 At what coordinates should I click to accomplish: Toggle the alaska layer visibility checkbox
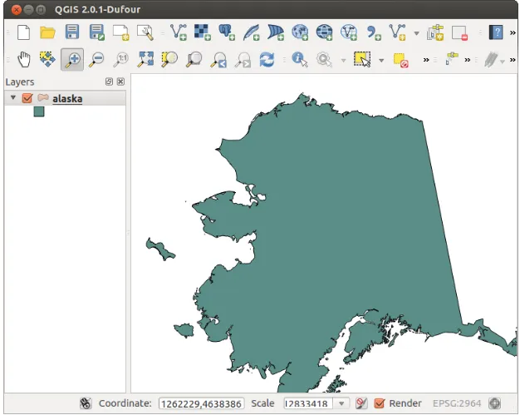(27, 99)
